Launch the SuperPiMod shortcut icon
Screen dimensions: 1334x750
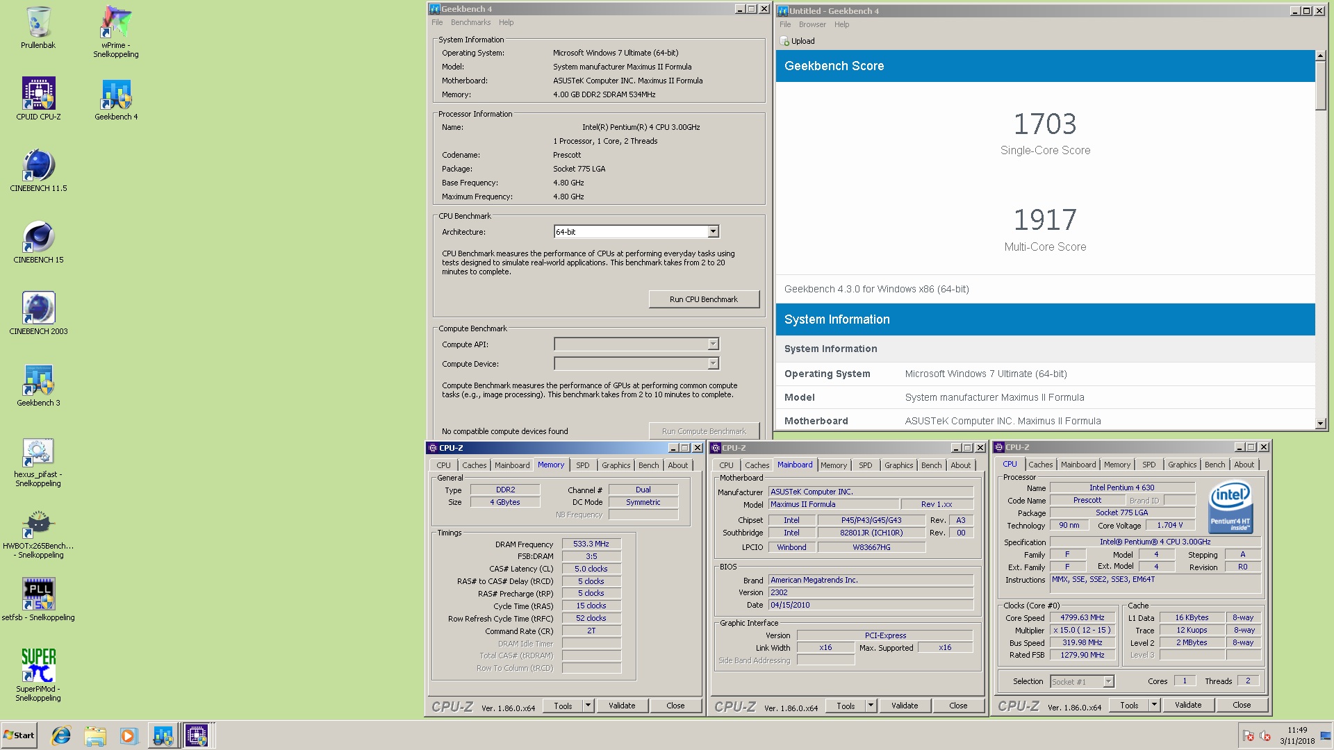click(38, 675)
